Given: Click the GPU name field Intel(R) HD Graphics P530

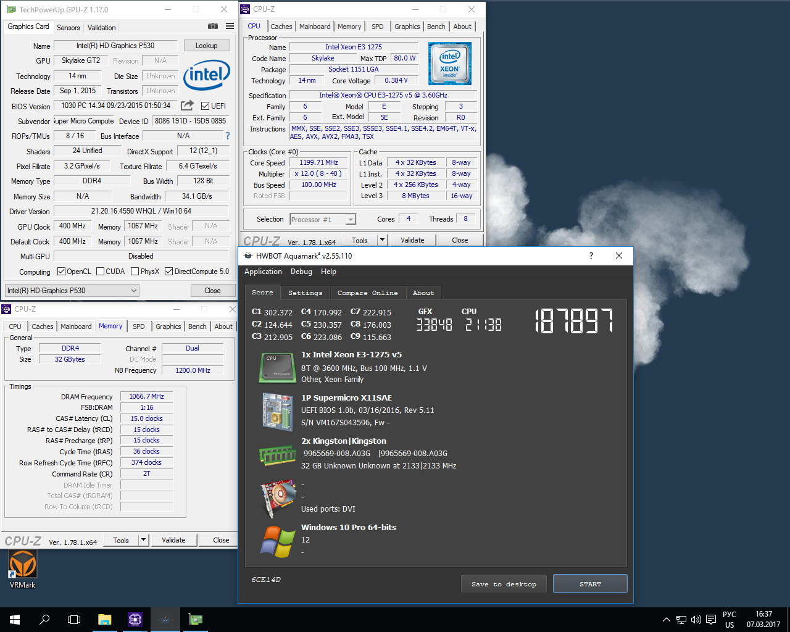Looking at the screenshot, I should 115,46.
